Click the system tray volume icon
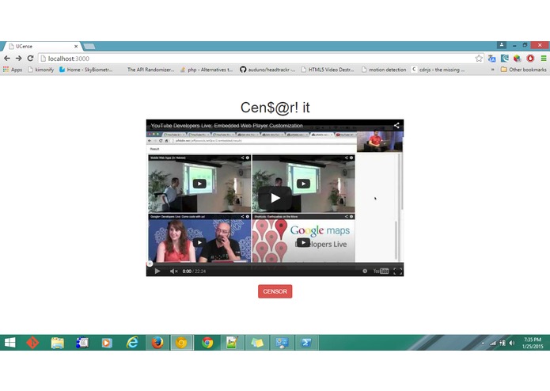The width and height of the screenshot is (550, 391). 512,343
